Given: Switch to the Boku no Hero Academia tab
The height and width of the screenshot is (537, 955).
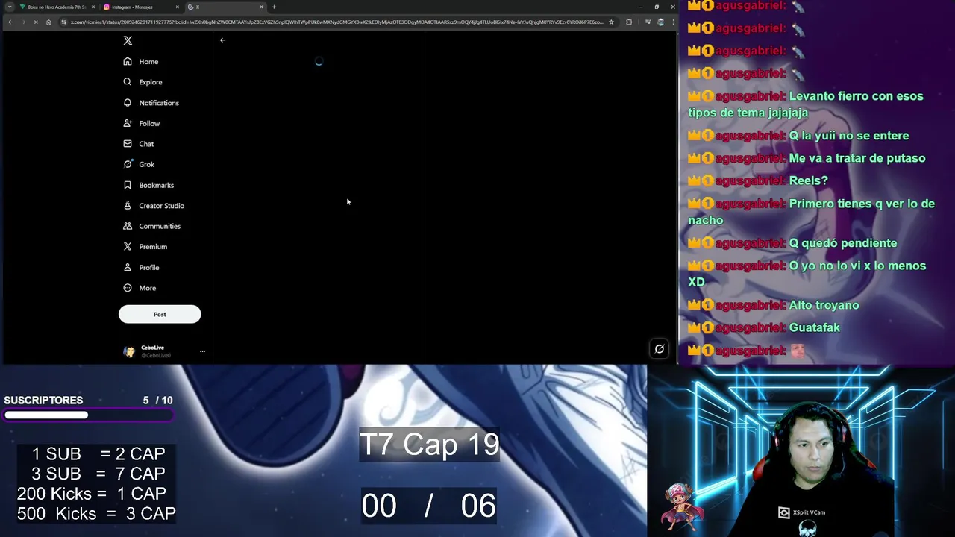Looking at the screenshot, I should [x=57, y=7].
